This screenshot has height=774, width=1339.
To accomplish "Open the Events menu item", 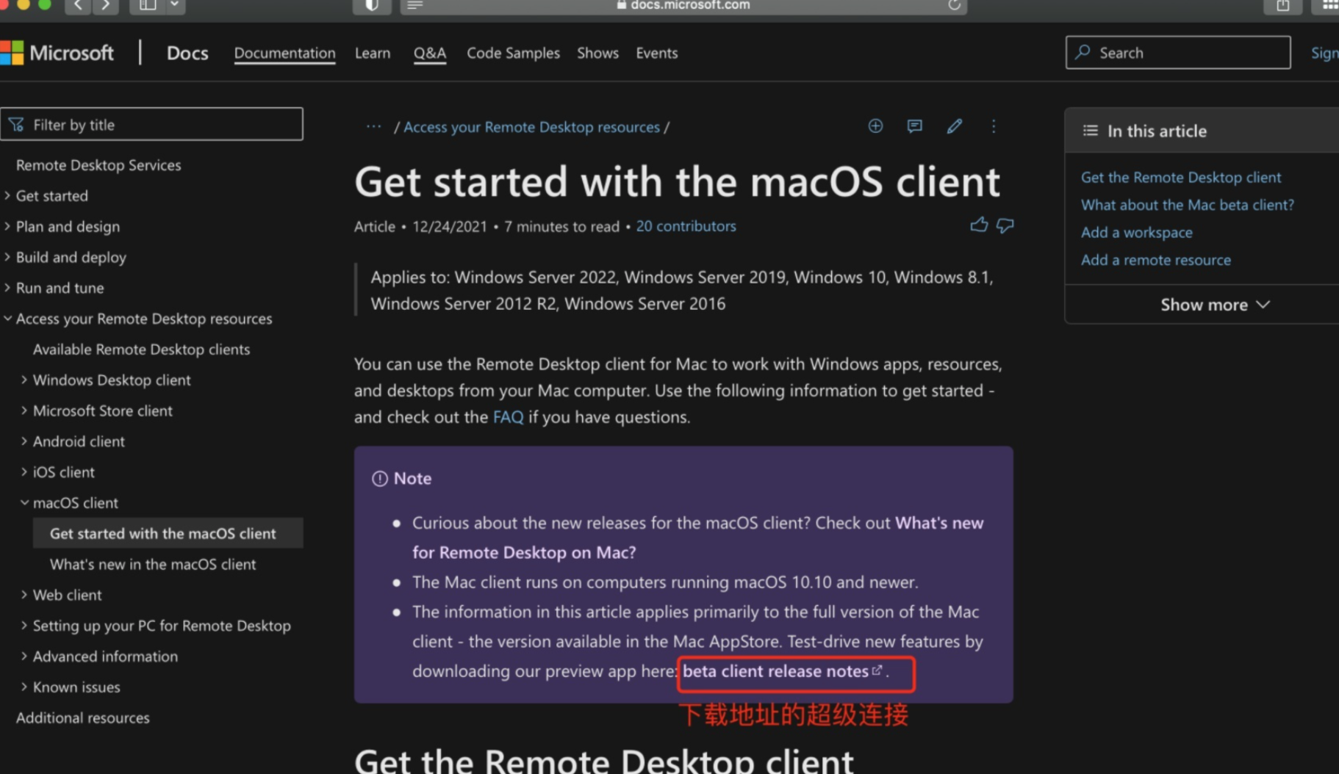I will pyautogui.click(x=657, y=53).
